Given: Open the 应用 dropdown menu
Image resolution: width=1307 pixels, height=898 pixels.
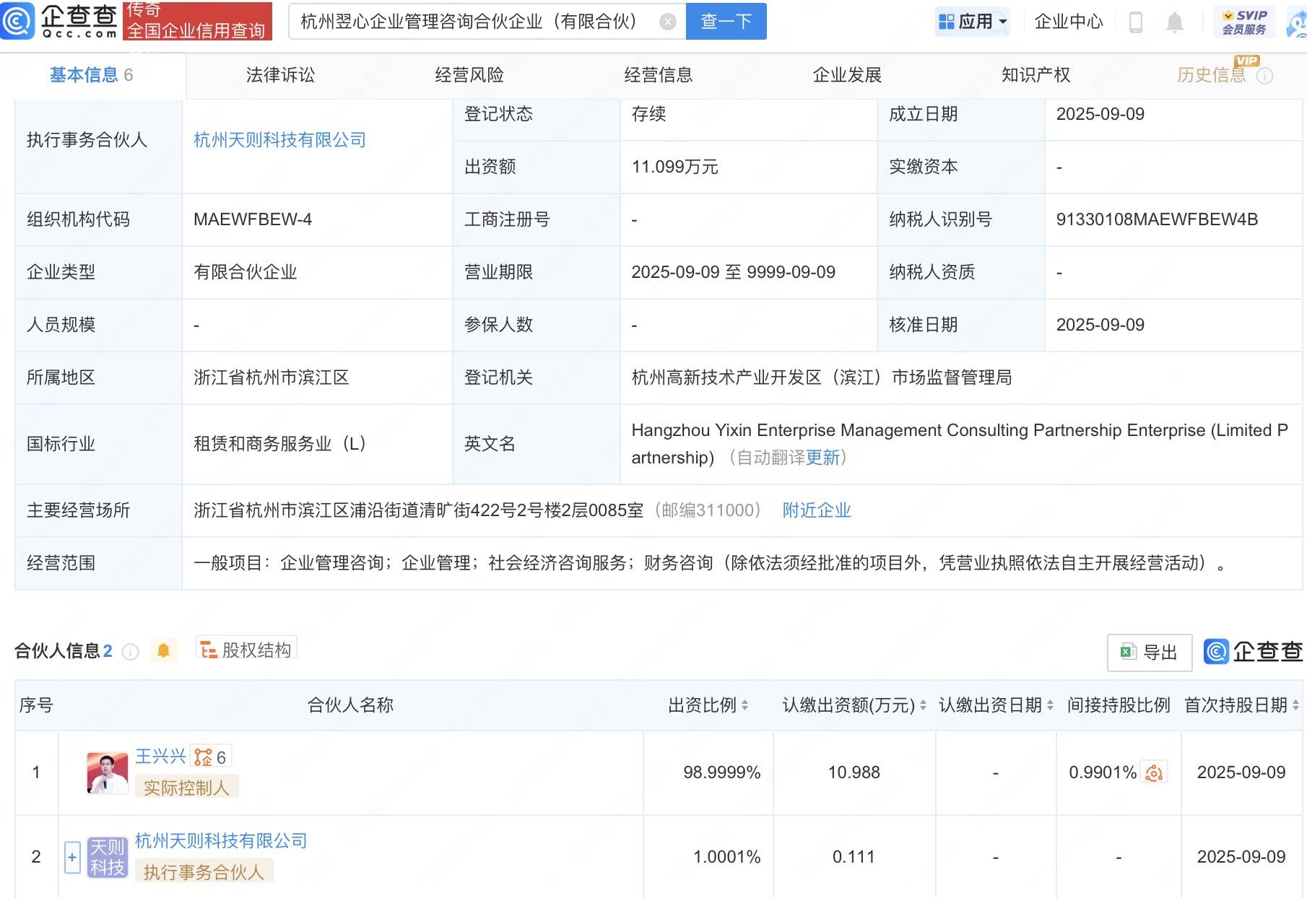Looking at the screenshot, I should (972, 22).
